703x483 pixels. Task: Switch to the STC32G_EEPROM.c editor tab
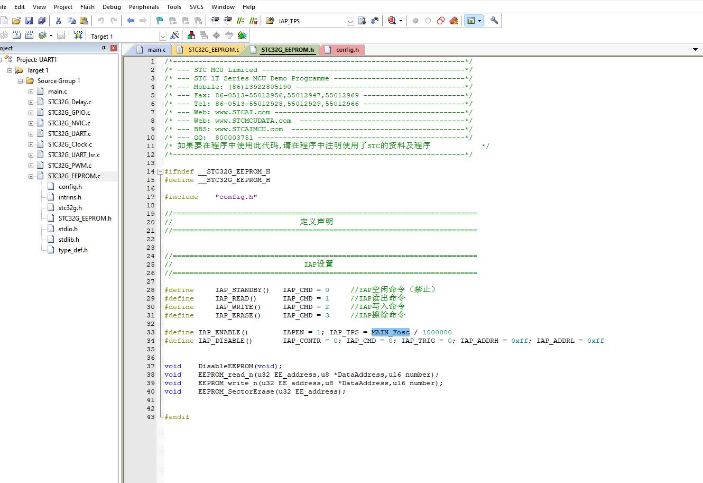[209, 50]
